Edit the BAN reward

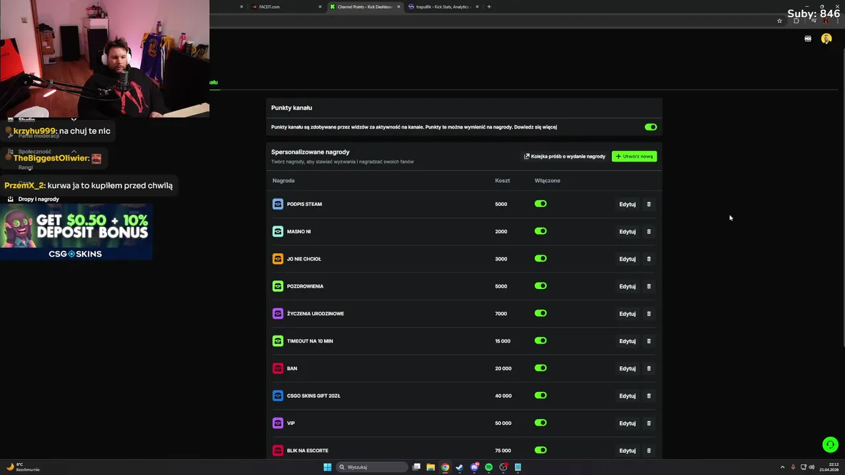pyautogui.click(x=627, y=369)
